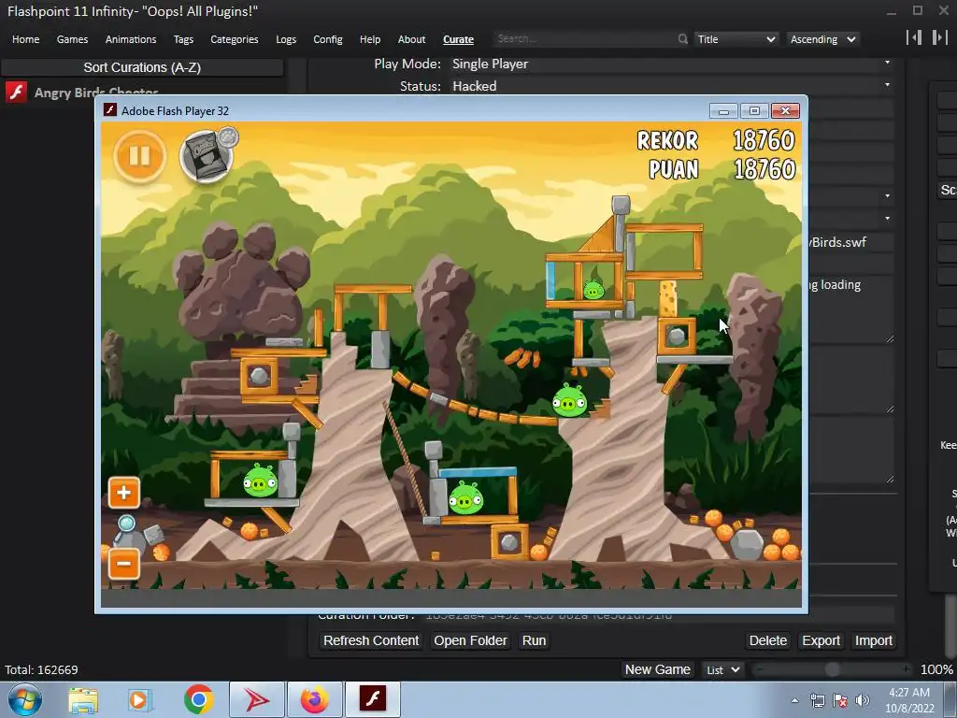957x718 pixels.
Task: Toggle the right sidebar icon in header
Action: tap(940, 37)
